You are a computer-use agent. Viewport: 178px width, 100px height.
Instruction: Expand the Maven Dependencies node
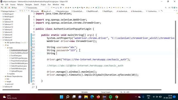pos(3,76)
